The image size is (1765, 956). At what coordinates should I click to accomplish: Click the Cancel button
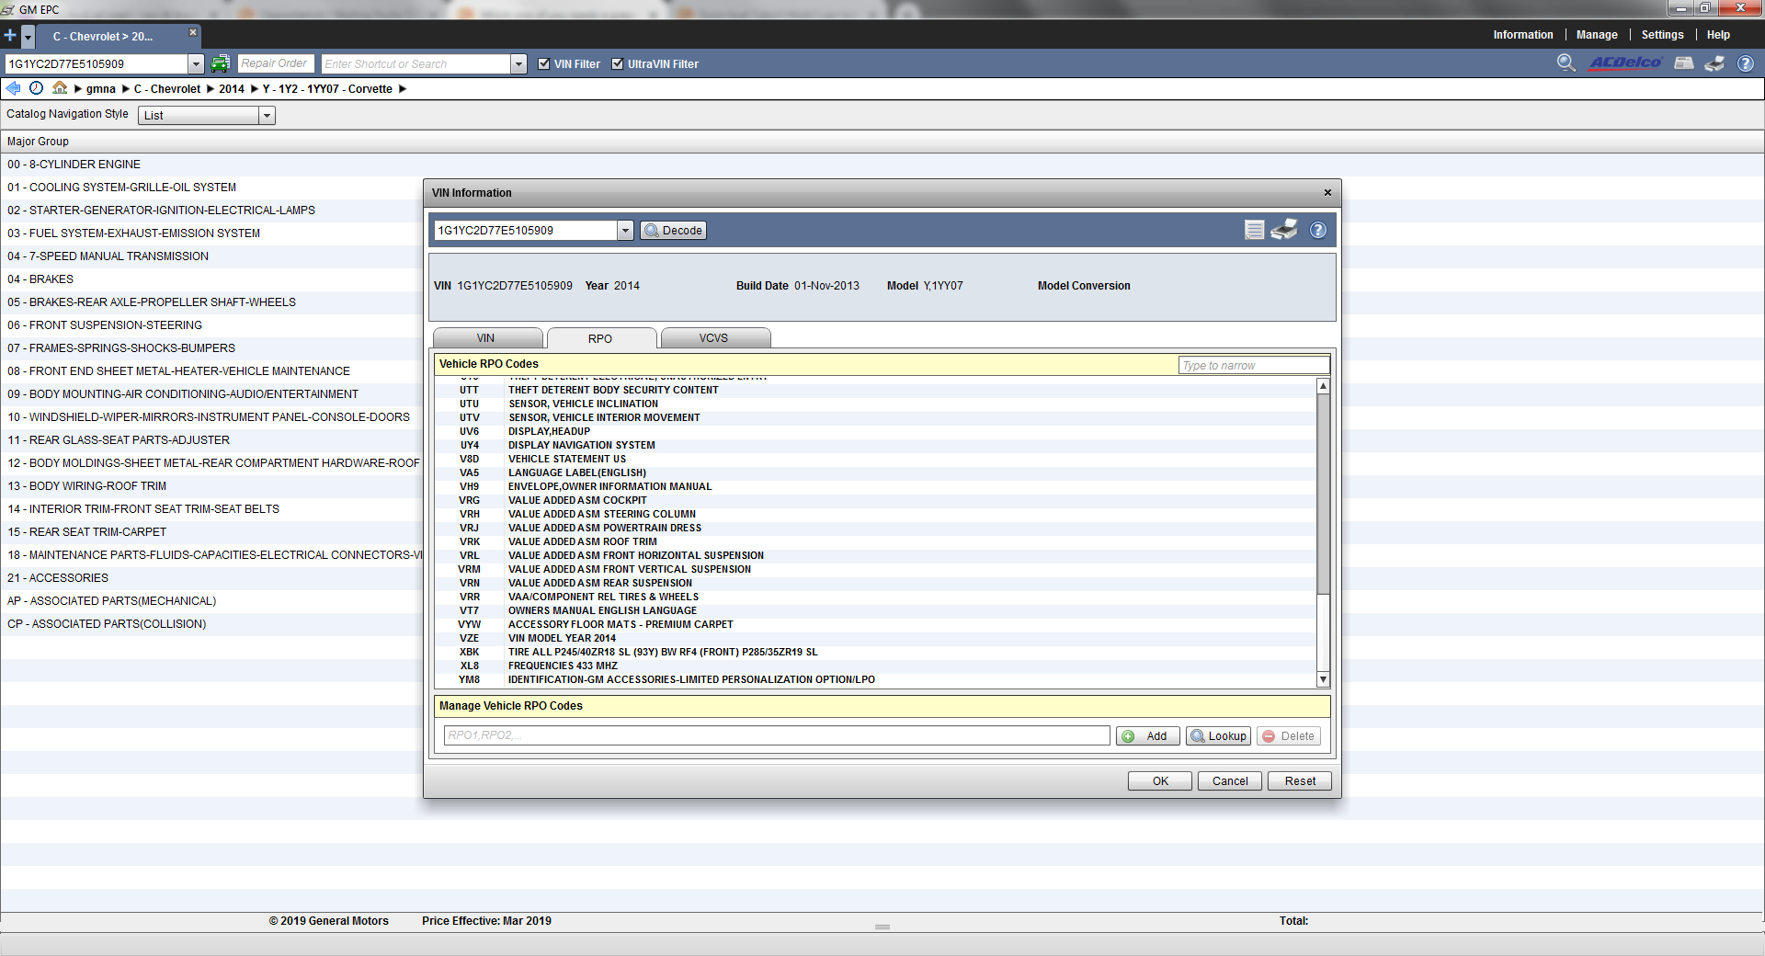point(1230,781)
